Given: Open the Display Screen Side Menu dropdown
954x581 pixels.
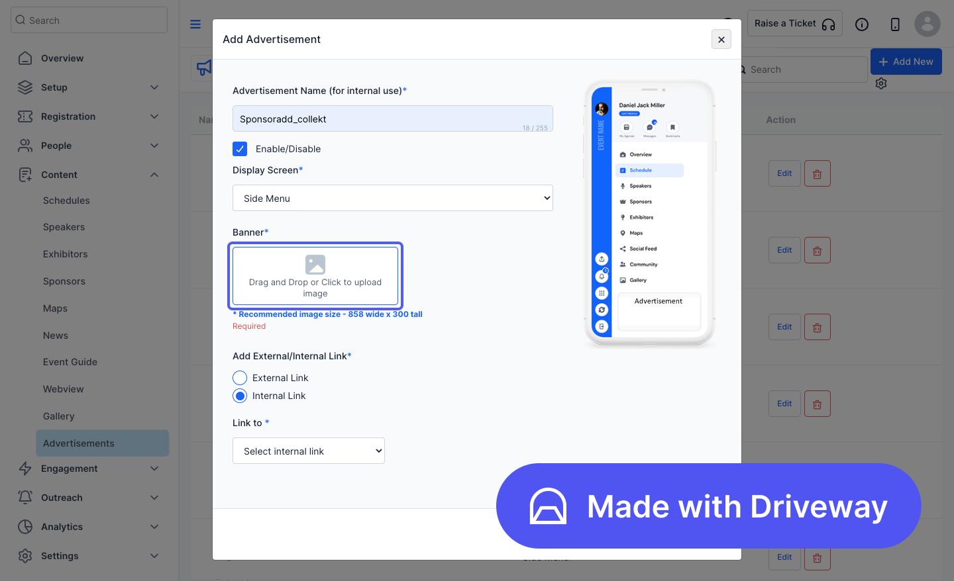Looking at the screenshot, I should click(x=393, y=198).
